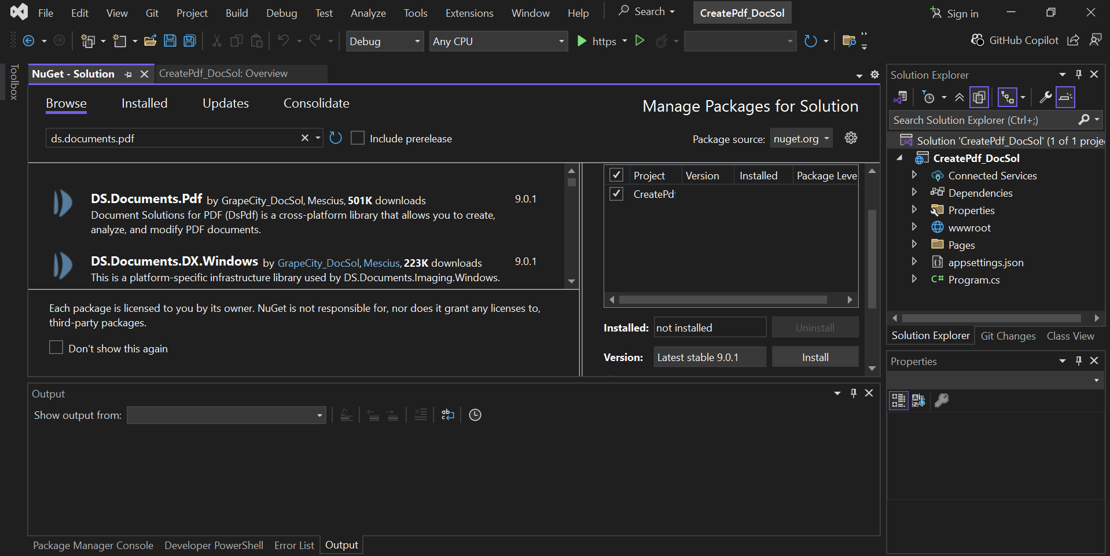Open the Any CPU platform dropdown
The image size is (1110, 556).
click(560, 41)
